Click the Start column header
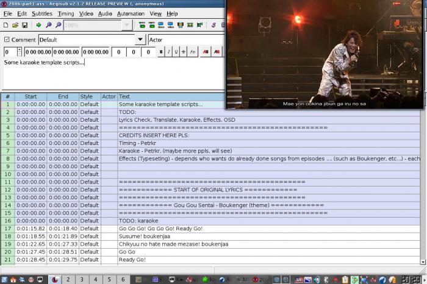The height and width of the screenshot is (284, 427). coord(30,96)
